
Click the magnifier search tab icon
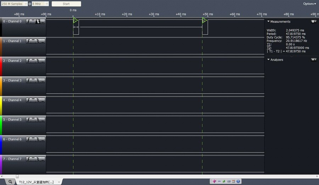pos(10,181)
